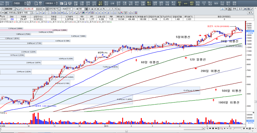This screenshot has width=257, height=133.
Task: Toggle the second 초 period button
Action: (x=101, y=9)
